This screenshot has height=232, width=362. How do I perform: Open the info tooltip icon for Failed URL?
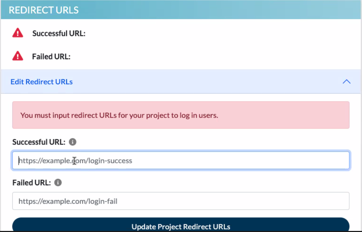pyautogui.click(x=58, y=183)
